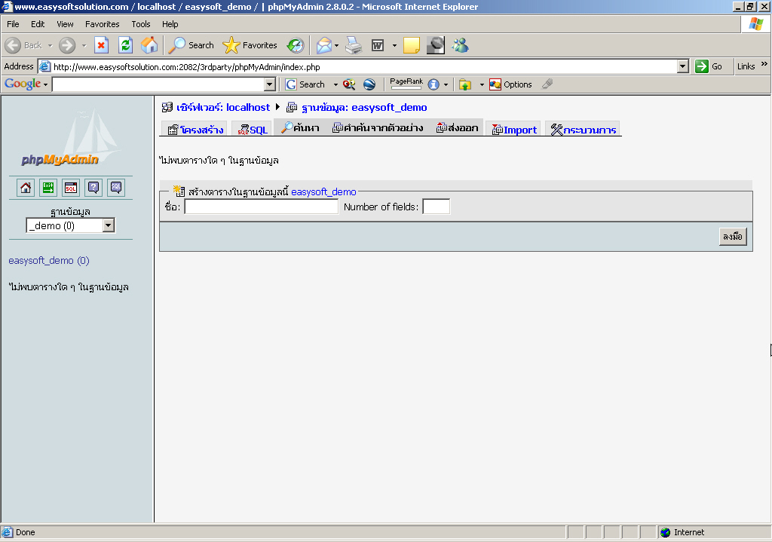The image size is (772, 542).
Task: Click the Edit with Word icon
Action: [x=378, y=45]
